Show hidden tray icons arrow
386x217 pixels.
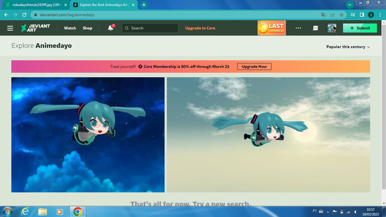coord(328,212)
